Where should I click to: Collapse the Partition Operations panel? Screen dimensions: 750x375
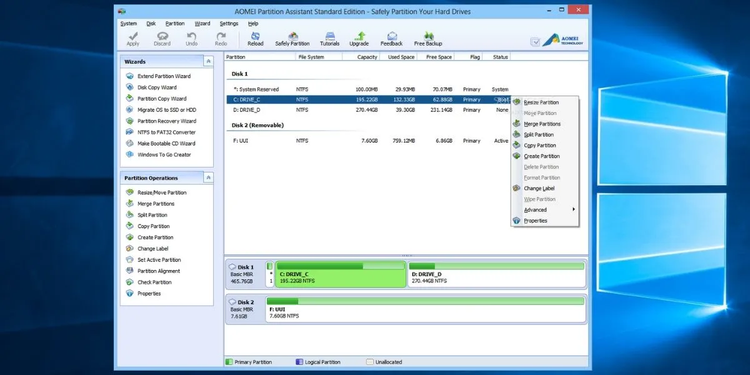pos(208,178)
